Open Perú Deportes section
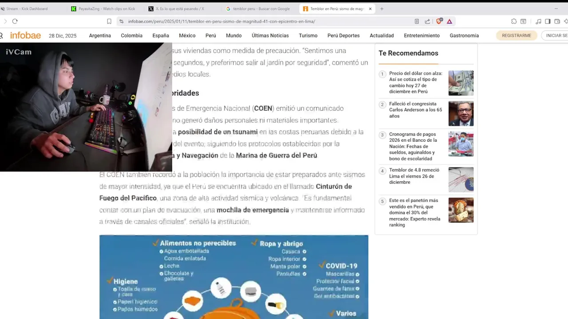Screen dimensions: 568x319 click(343, 35)
